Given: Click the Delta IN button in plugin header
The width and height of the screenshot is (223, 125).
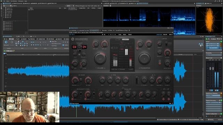Looking at the screenshot, I should pos(165,34).
